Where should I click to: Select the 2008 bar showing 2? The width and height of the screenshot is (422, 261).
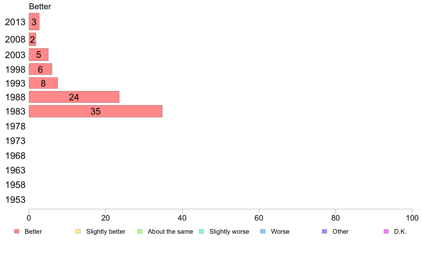coord(32,39)
